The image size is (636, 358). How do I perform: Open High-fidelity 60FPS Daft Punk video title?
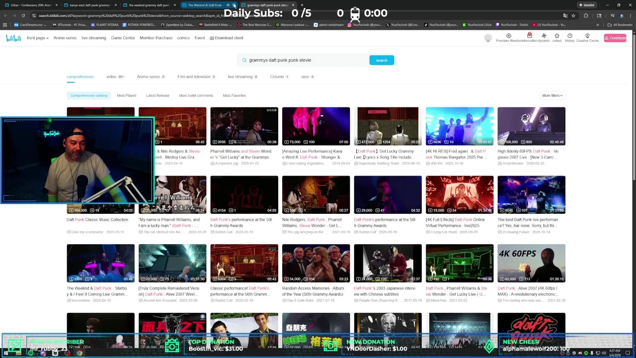528,154
